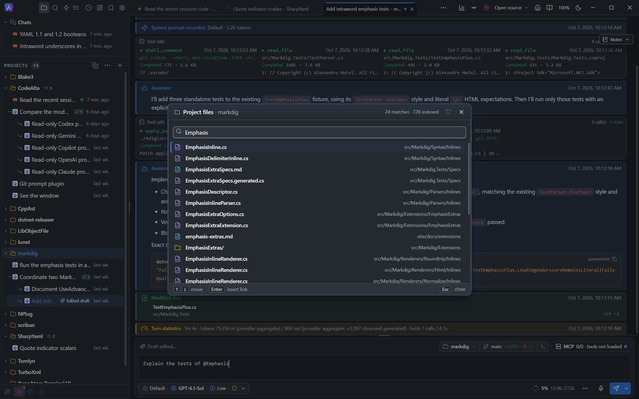Viewport: 639px width, 399px height.
Task: Close the Project files dialog
Action: (461, 112)
